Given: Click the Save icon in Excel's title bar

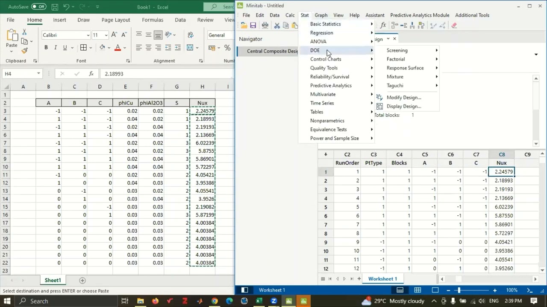Looking at the screenshot, I should coord(55,7).
